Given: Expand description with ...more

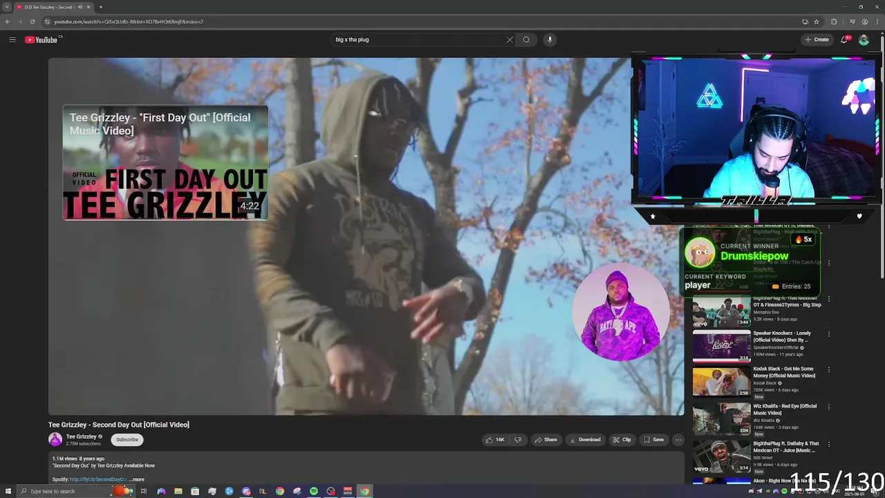Looking at the screenshot, I should click(x=137, y=479).
